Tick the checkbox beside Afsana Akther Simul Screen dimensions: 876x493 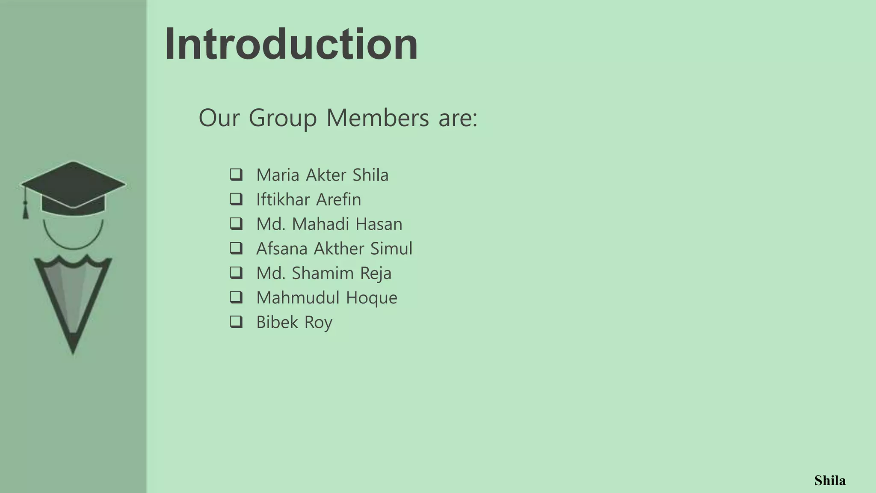click(236, 248)
